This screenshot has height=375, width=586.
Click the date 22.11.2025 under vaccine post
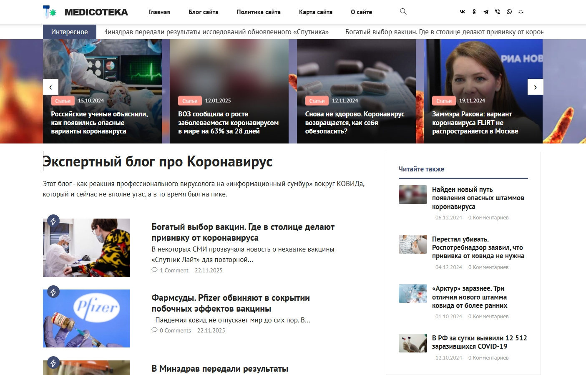point(209,270)
